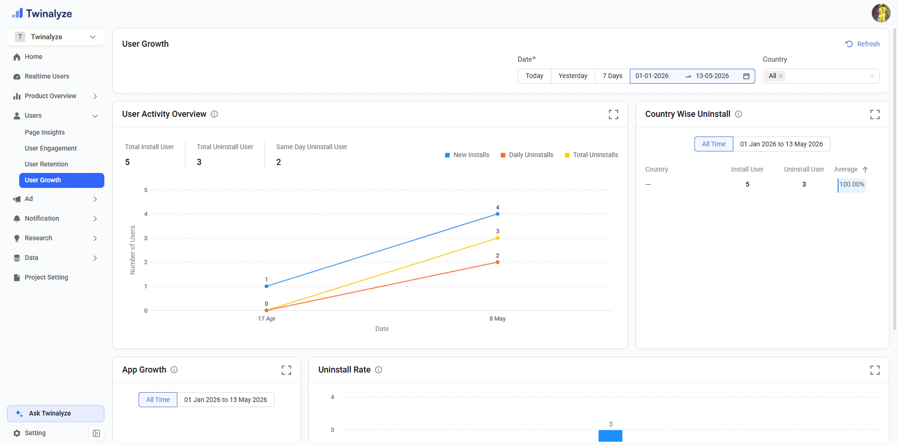898x445 pixels.
Task: Collapse the Users submenu
Action: tap(95, 116)
